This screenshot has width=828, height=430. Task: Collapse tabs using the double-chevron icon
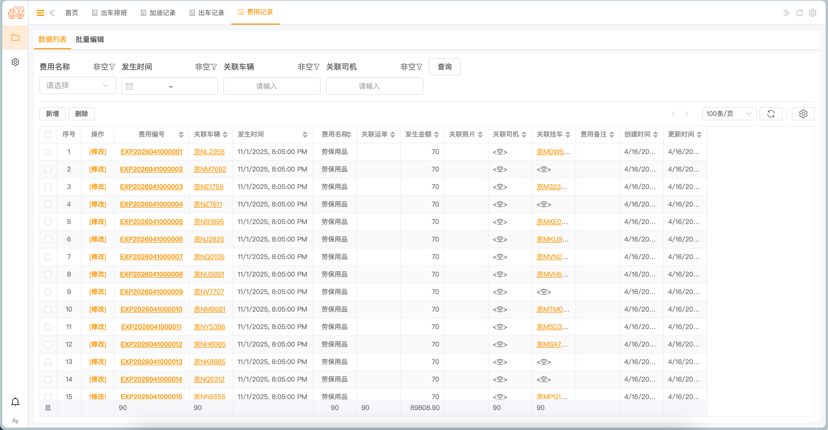pyautogui.click(x=52, y=13)
